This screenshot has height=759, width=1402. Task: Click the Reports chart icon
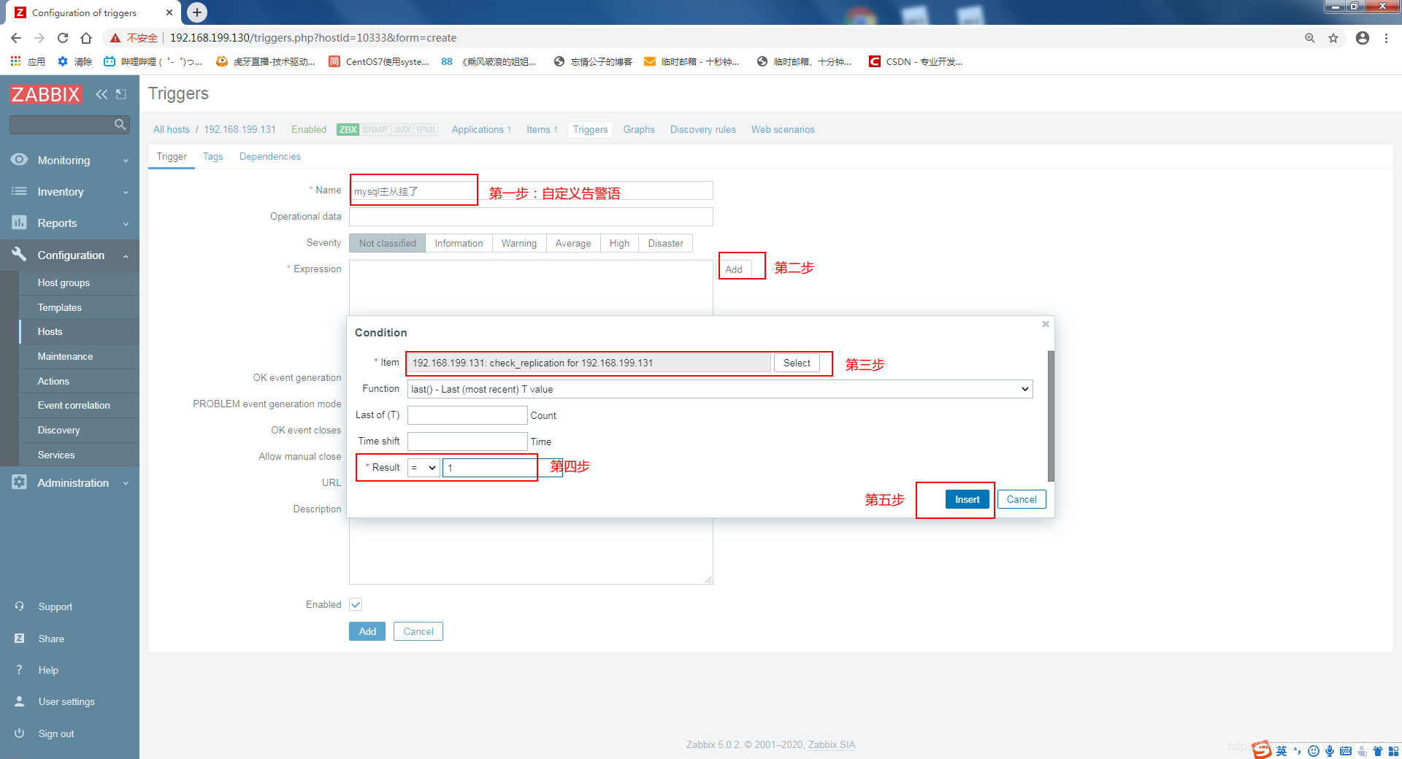[x=20, y=223]
